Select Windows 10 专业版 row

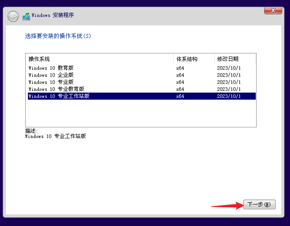pos(142,82)
